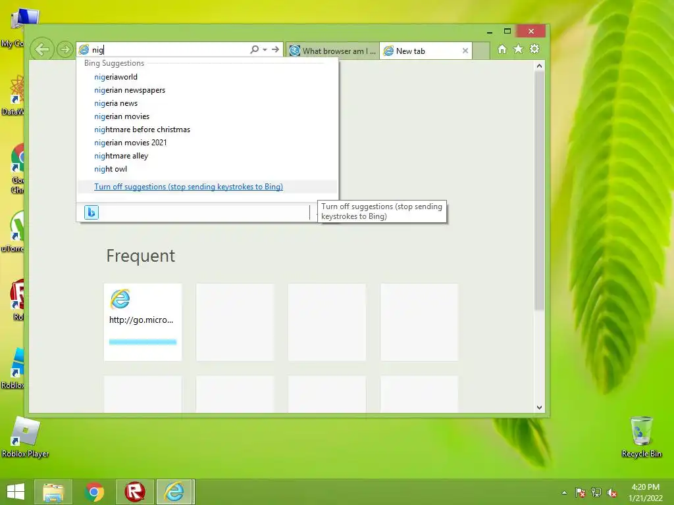Choose suggestion nigerian movies 2021
674x505 pixels.
tap(207, 143)
